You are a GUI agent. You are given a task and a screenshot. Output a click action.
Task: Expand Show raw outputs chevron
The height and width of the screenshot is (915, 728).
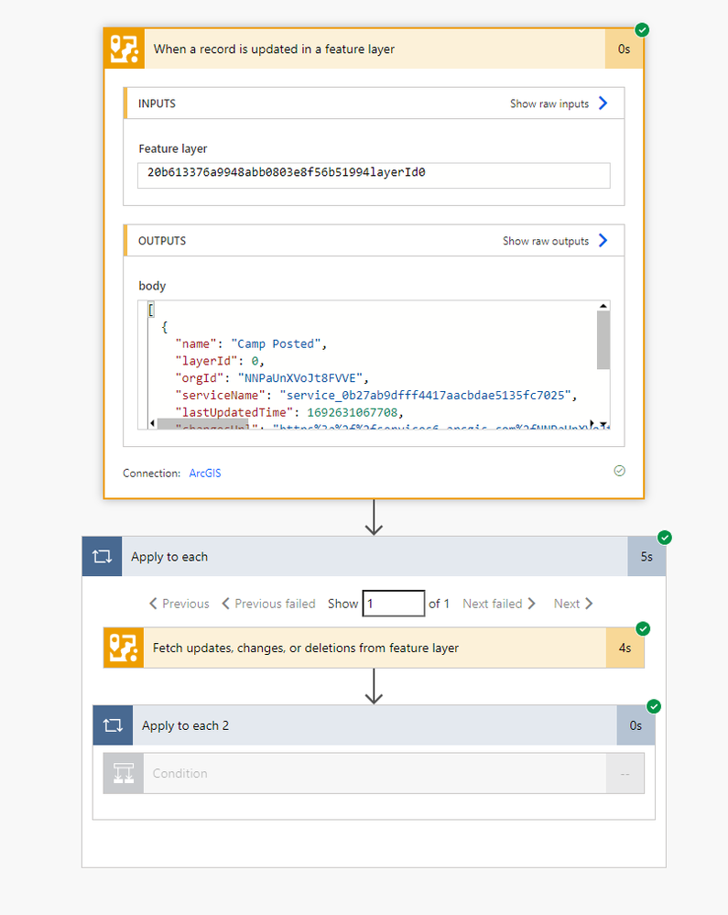point(603,241)
